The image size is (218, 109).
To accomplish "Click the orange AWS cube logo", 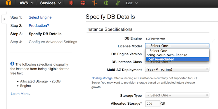I will point(9,3).
